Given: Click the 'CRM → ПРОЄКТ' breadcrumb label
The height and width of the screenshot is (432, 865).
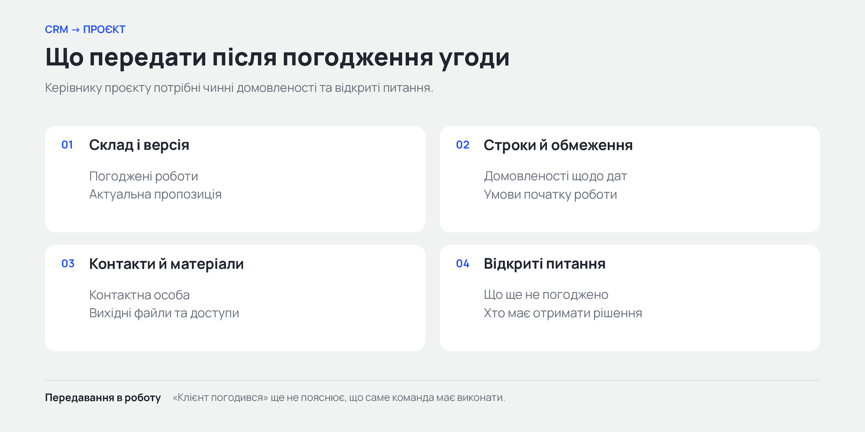Looking at the screenshot, I should tap(85, 29).
